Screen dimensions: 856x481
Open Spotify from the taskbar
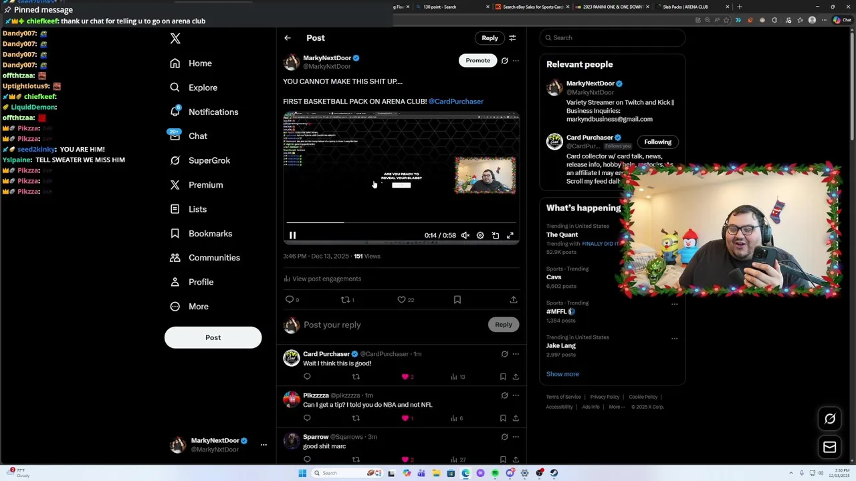pyautogui.click(x=495, y=473)
